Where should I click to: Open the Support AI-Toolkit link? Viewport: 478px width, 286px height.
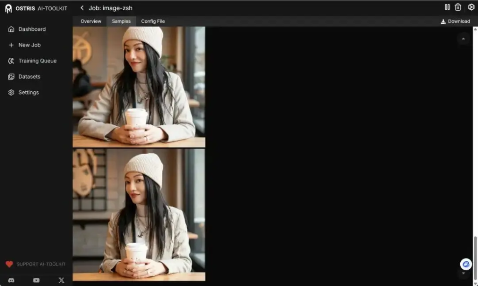(x=35, y=264)
